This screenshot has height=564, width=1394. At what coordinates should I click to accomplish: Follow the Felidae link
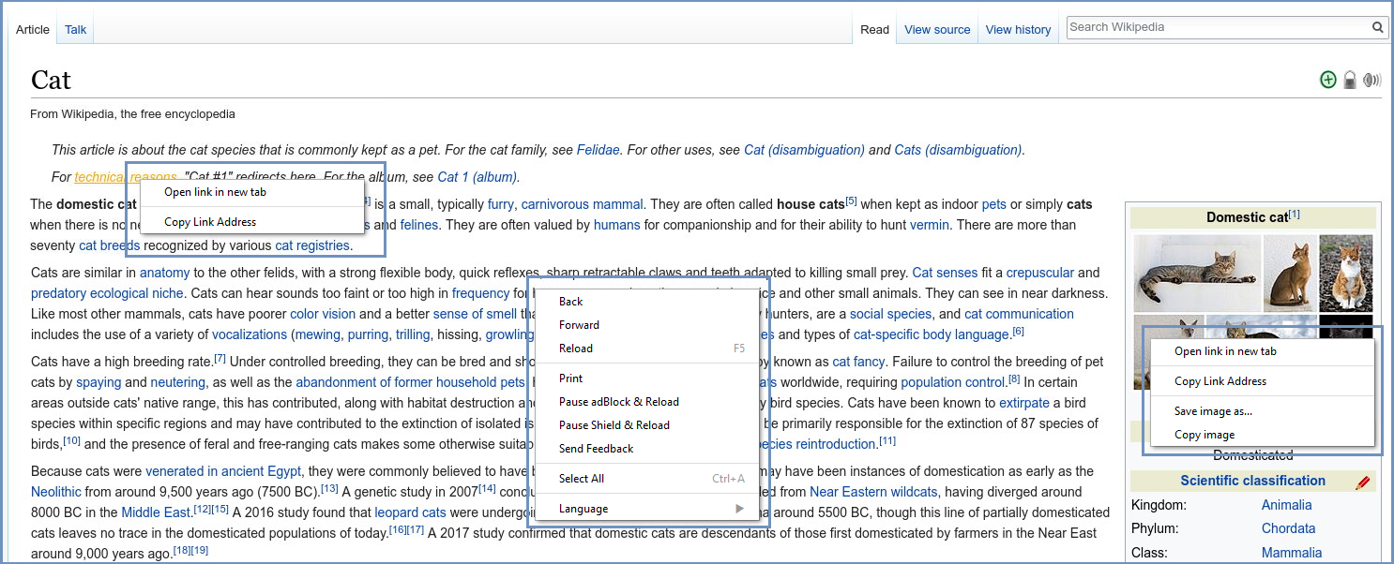(x=598, y=150)
